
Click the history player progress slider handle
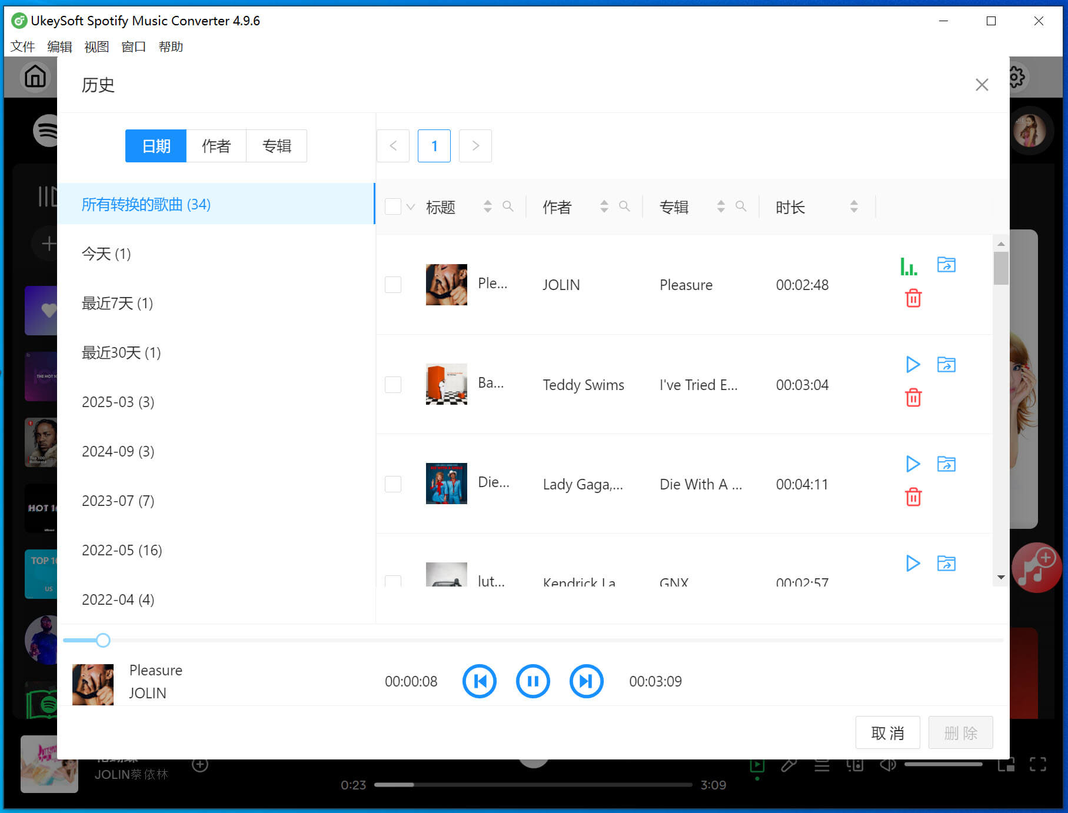tap(103, 640)
